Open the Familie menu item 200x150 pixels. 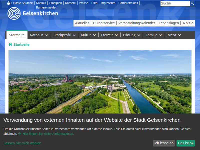151,35
